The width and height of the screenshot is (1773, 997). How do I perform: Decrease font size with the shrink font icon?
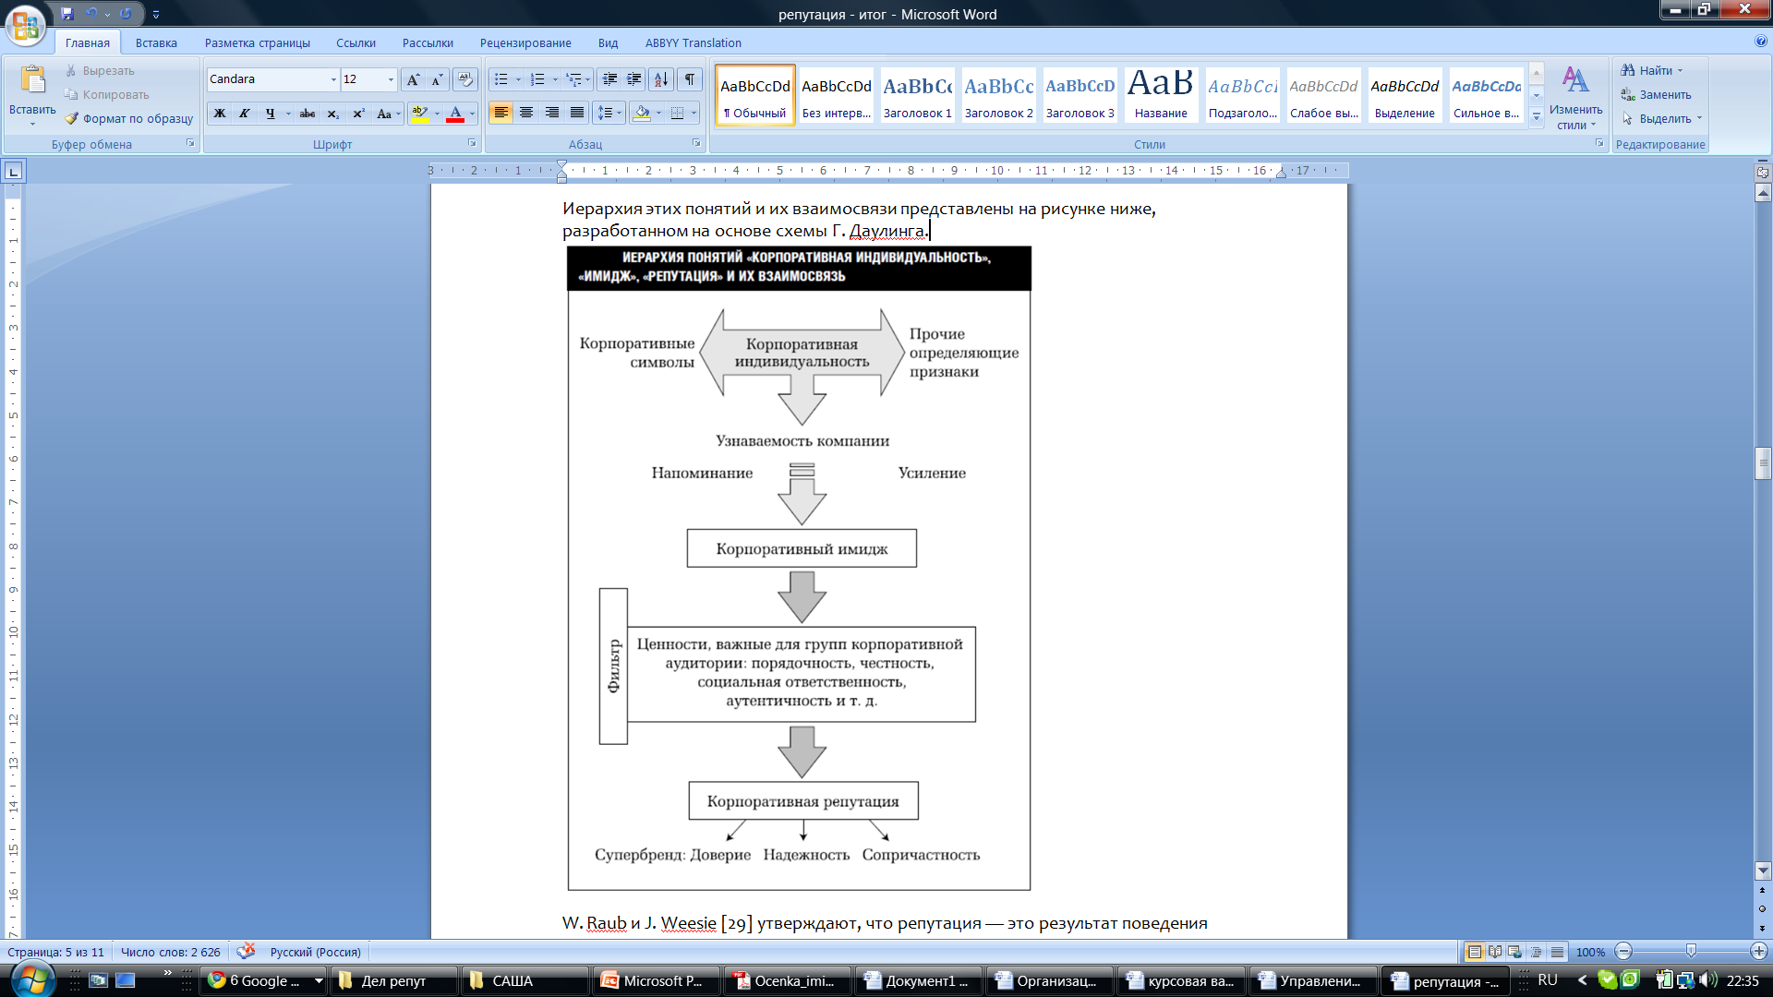(437, 79)
